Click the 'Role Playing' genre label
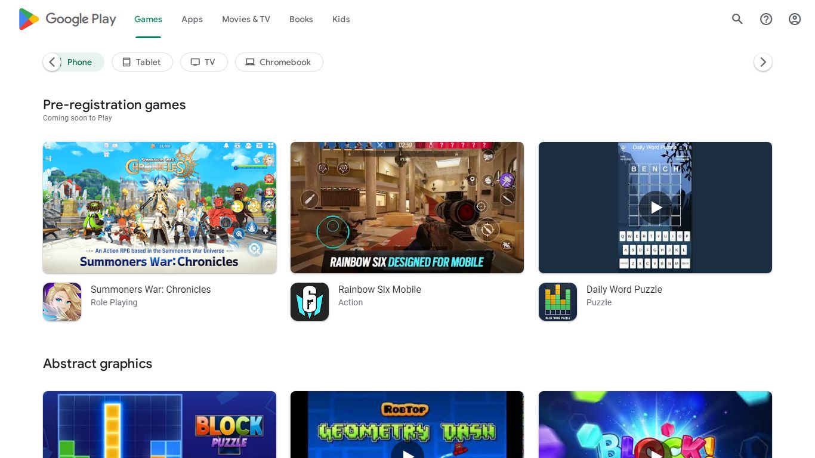This screenshot has width=815, height=458. (x=114, y=302)
